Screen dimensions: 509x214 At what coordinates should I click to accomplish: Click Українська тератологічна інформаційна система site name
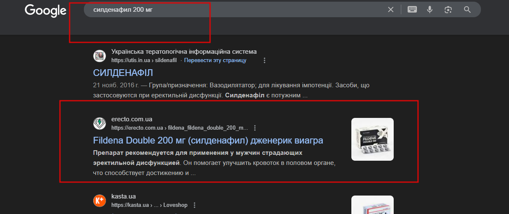184,52
